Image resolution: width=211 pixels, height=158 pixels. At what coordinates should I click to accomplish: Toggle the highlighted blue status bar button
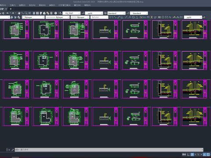click(193, 154)
